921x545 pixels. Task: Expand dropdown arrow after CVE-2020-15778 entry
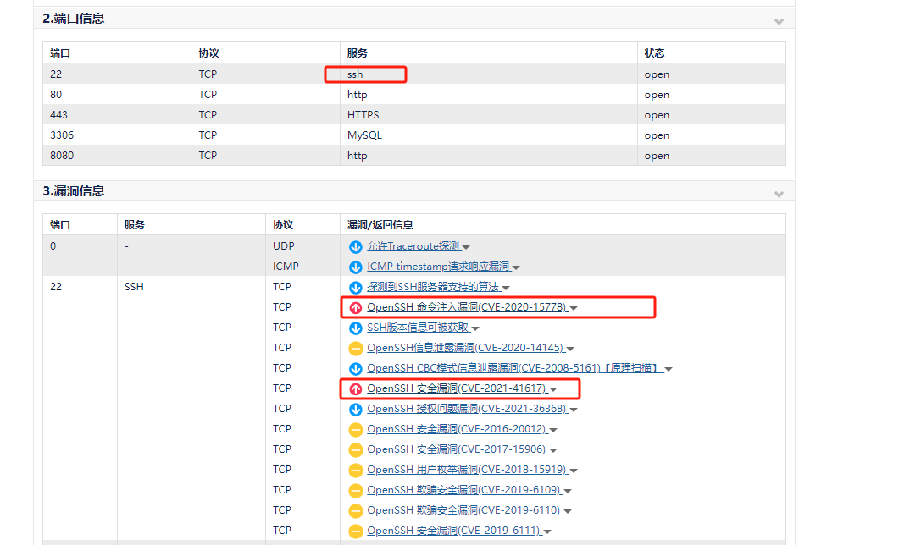click(574, 308)
